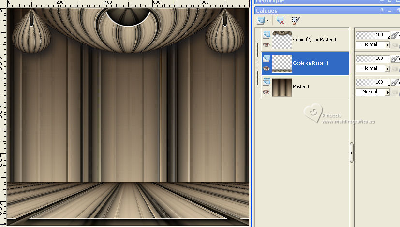
Task: Click the Delete Layer icon
Action: pos(280,20)
